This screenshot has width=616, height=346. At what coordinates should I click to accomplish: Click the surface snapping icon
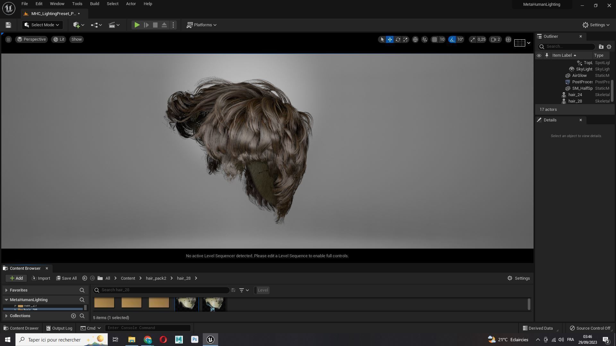tap(424, 39)
